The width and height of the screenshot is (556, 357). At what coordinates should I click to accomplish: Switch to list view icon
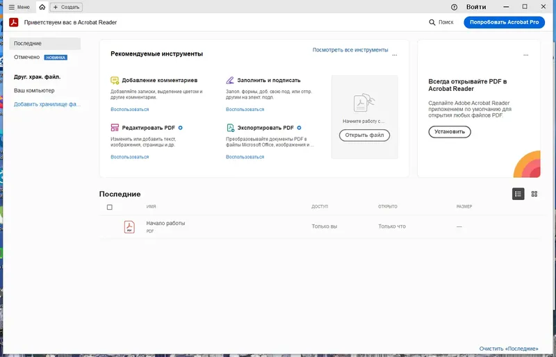click(518, 194)
